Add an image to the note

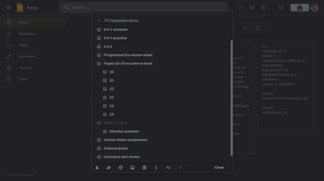tap(133, 167)
